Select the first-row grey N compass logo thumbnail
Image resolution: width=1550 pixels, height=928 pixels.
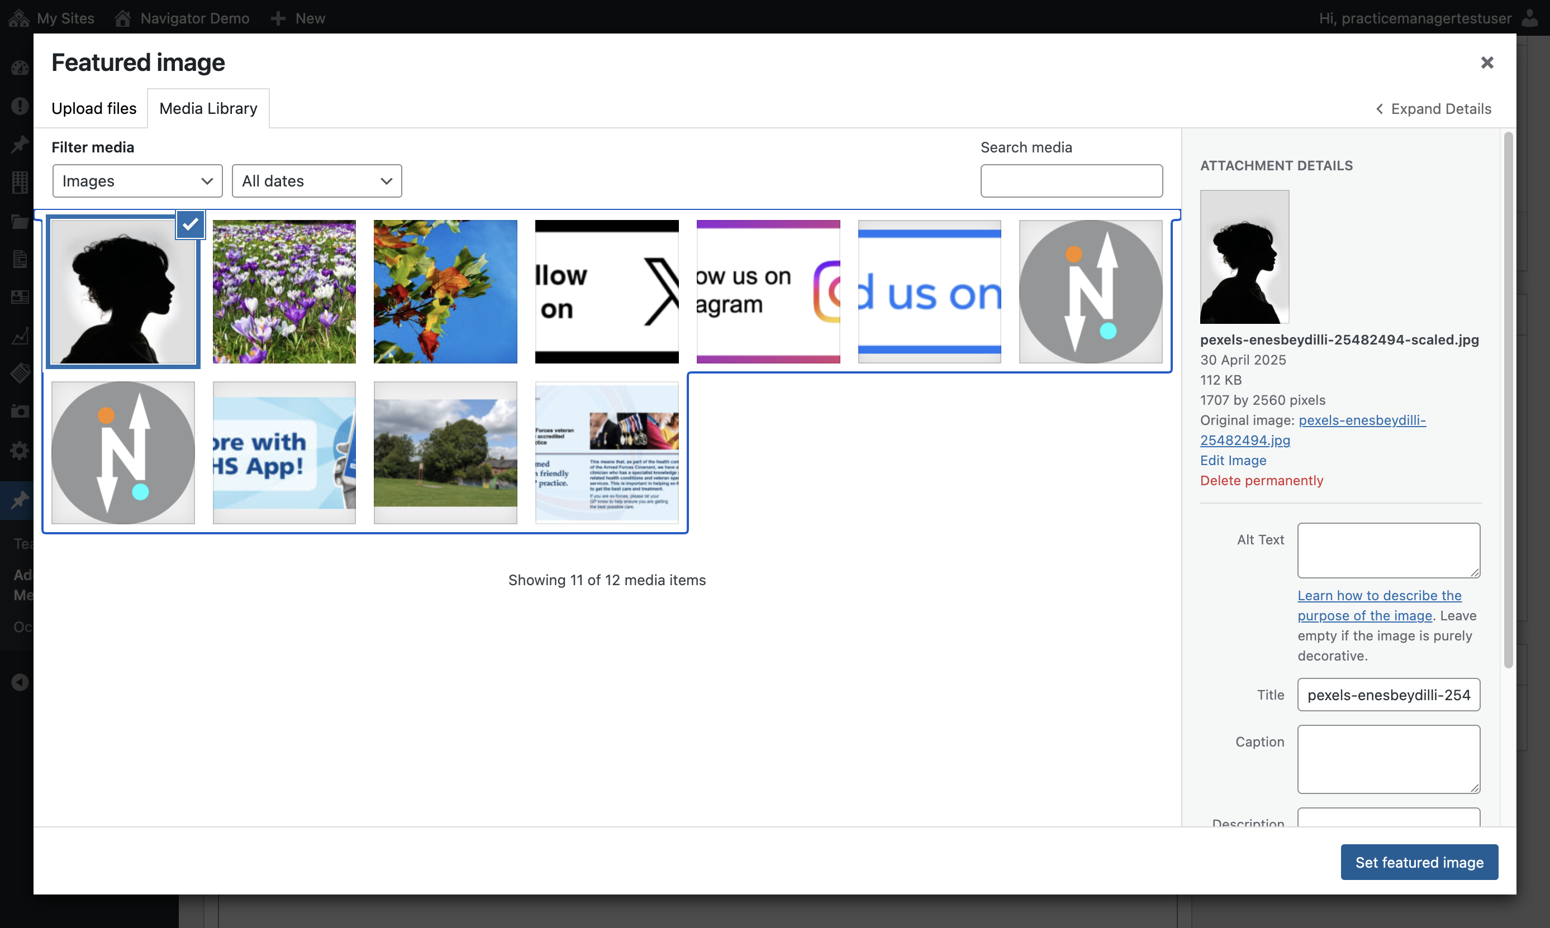[1091, 291]
